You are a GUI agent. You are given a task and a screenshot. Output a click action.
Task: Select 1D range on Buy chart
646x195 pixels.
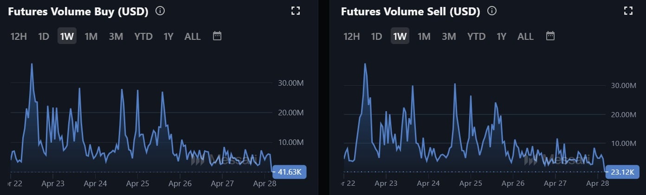pyautogui.click(x=44, y=36)
